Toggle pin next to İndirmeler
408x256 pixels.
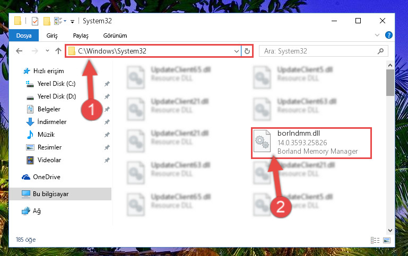coord(107,121)
